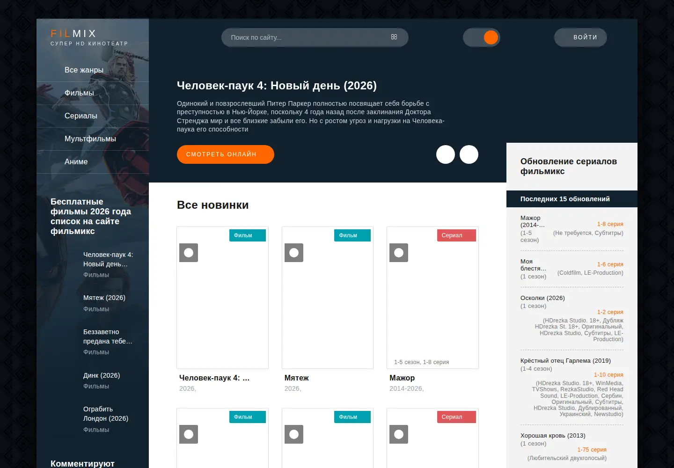Open the Моя блестя… series update entry
Viewport: 674px width, 468px height.
[533, 265]
